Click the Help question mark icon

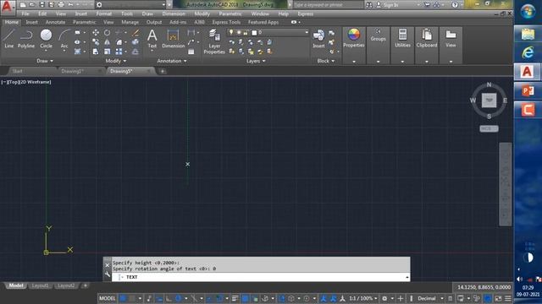coord(455,5)
